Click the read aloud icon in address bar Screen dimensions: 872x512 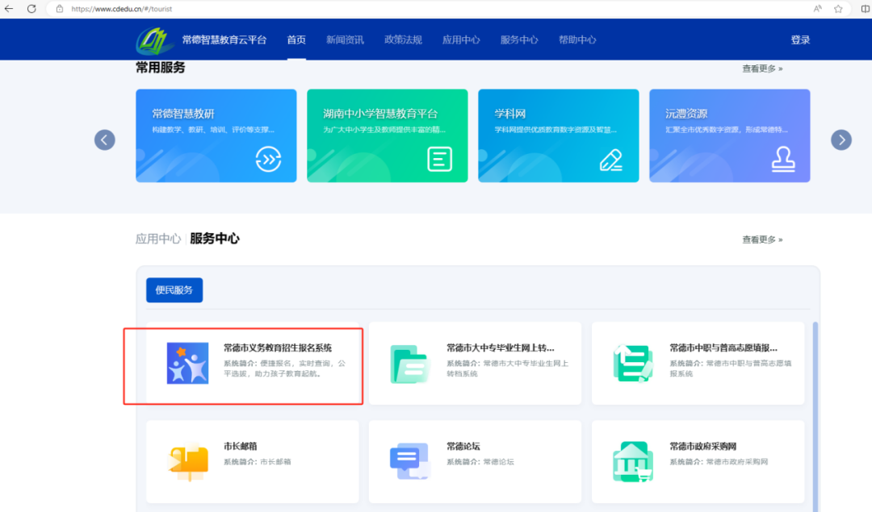(817, 9)
